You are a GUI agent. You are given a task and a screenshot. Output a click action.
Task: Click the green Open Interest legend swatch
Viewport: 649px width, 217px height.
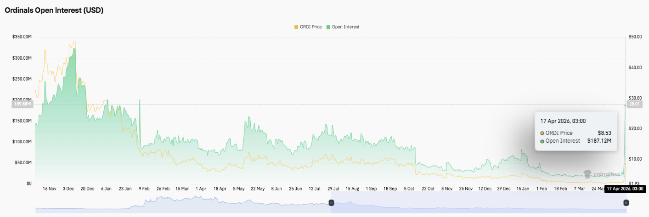(328, 27)
